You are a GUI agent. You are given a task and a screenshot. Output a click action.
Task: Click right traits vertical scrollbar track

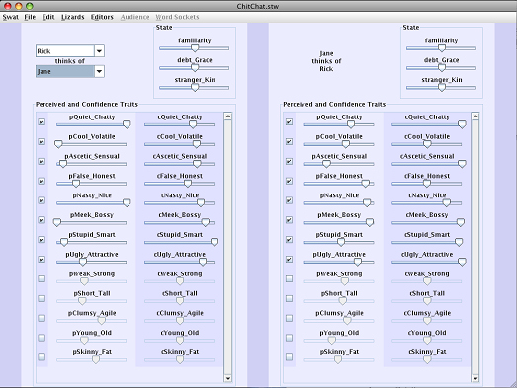[x=475, y=247]
